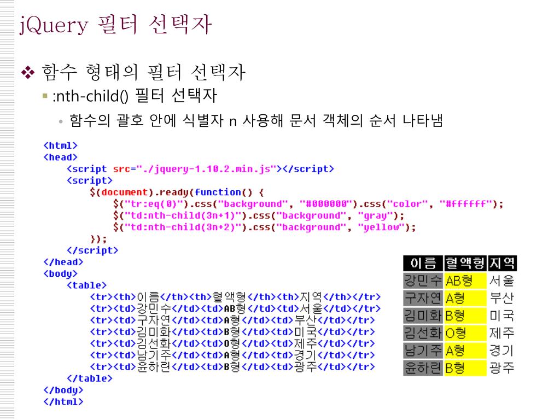Viewport: 560px width, 420px height.
Task: Click the tr:eq(0) css code line
Action: coord(308,204)
